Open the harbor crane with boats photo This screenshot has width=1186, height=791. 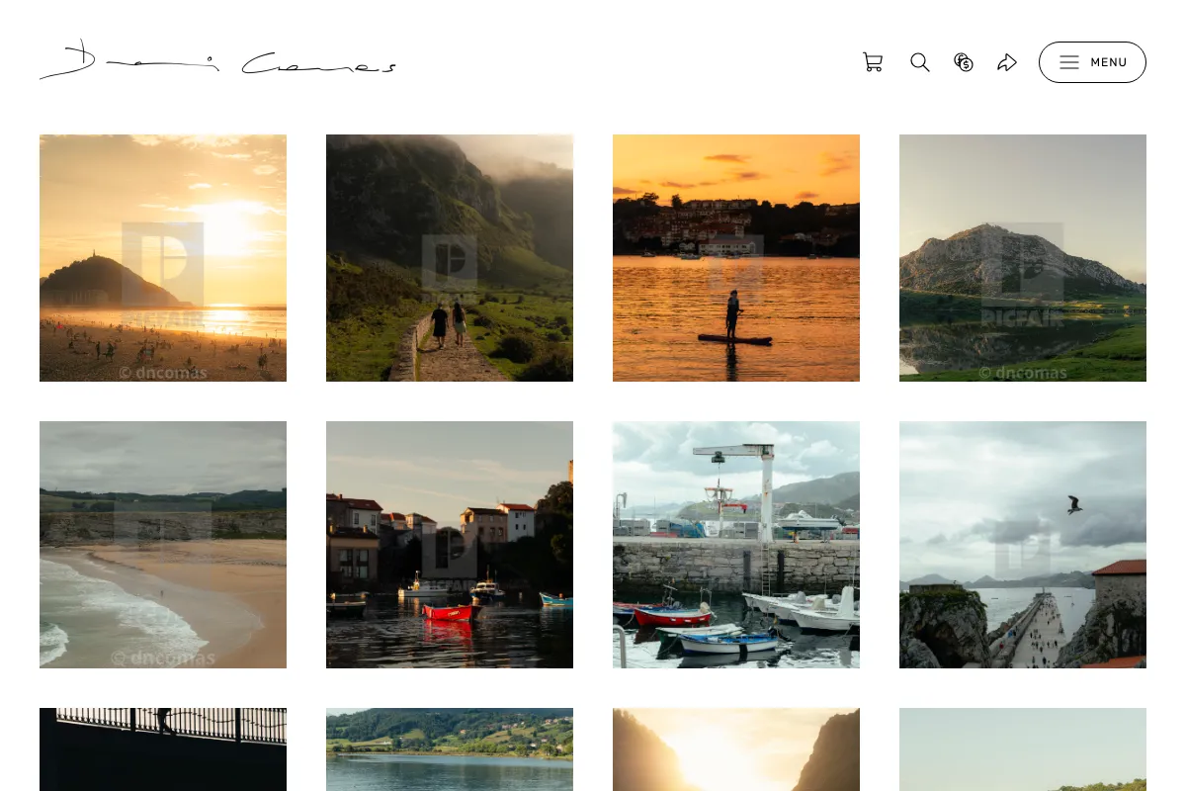[x=736, y=545]
